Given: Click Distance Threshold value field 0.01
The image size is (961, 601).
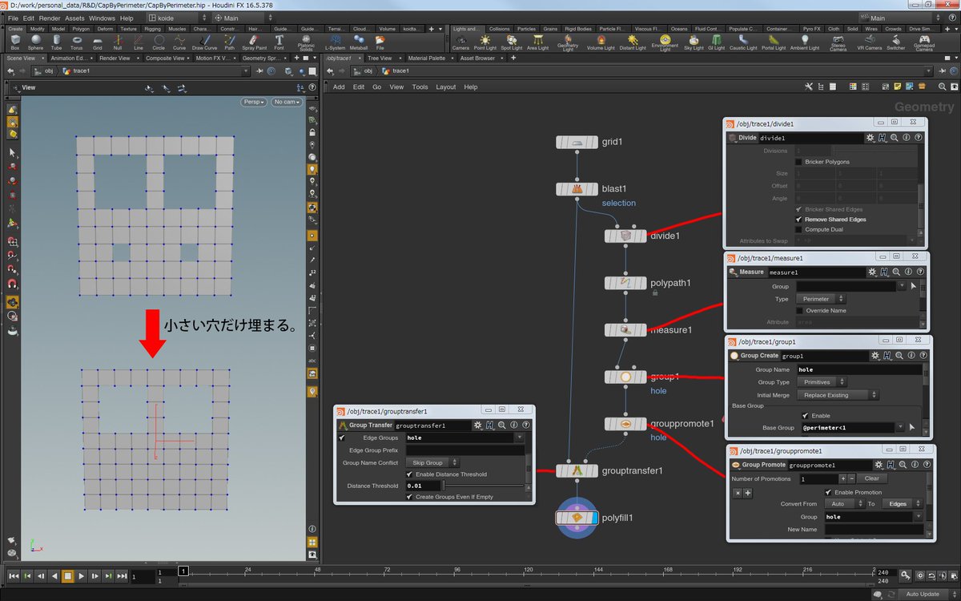Looking at the screenshot, I should point(423,486).
